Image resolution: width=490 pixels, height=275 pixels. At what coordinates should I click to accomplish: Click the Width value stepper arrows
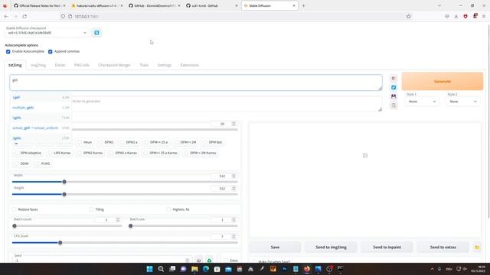click(234, 176)
